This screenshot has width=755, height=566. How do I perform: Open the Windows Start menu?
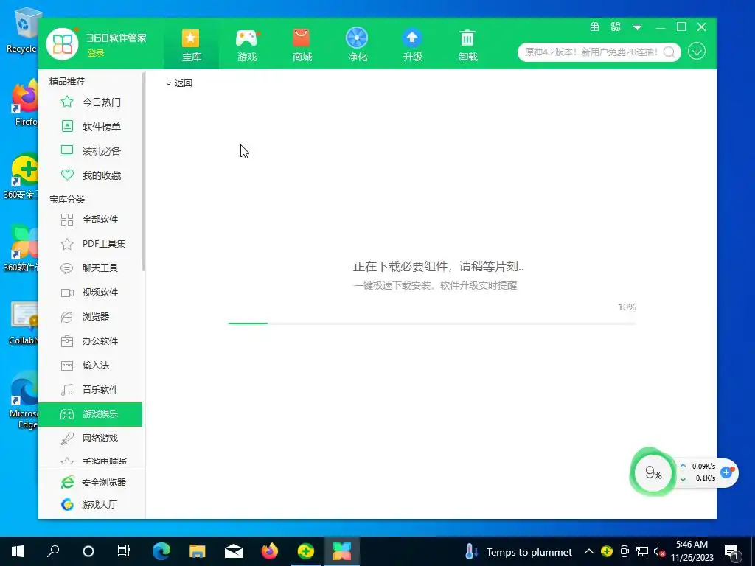pos(18,551)
